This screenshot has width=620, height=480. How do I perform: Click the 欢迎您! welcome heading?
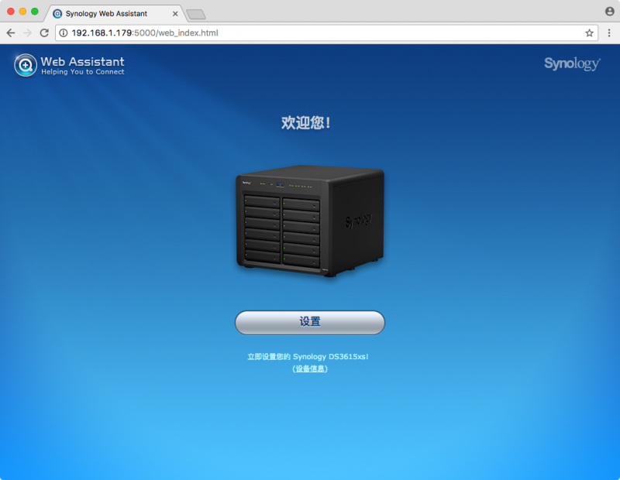305,123
